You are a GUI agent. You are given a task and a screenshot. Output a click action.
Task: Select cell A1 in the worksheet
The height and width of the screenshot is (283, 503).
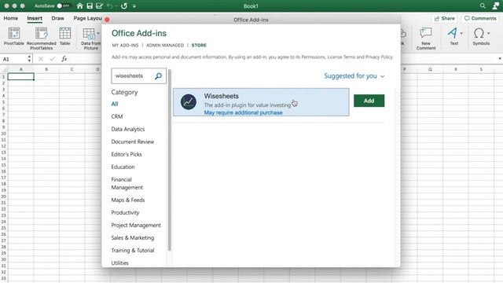pyautogui.click(x=21, y=77)
